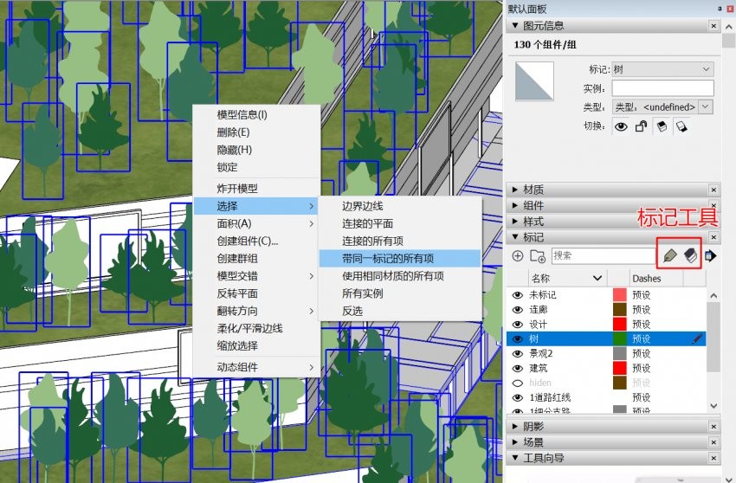
Task: Click the lock icon in the 切换 row
Action: [x=641, y=126]
